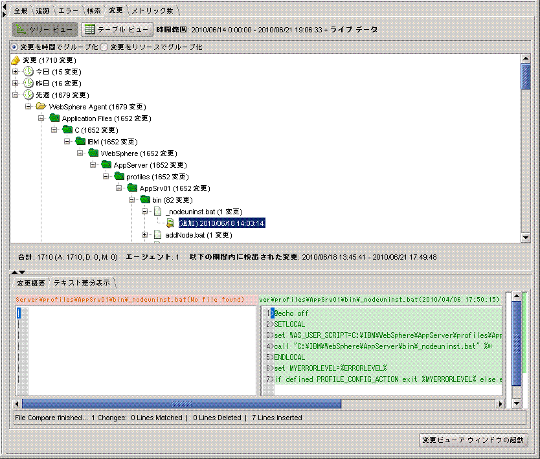This screenshot has width=540, height=459.
Task: Expand the 昨日 (16 変更) node
Action: tap(15, 84)
